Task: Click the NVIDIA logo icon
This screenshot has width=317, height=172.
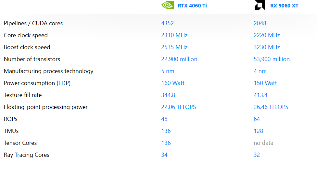Action: (168, 5)
